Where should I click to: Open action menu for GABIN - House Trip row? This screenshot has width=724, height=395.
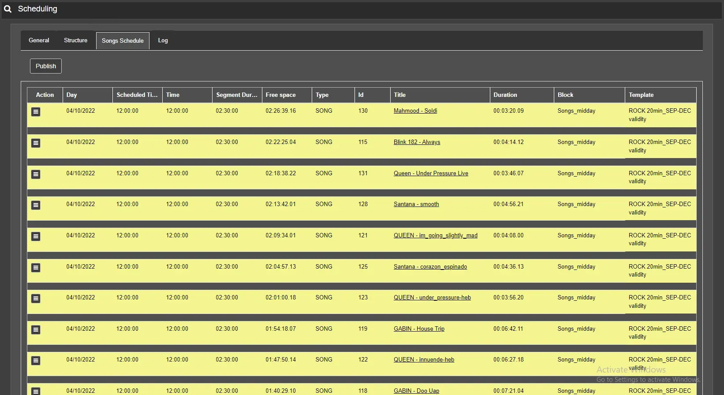click(36, 330)
